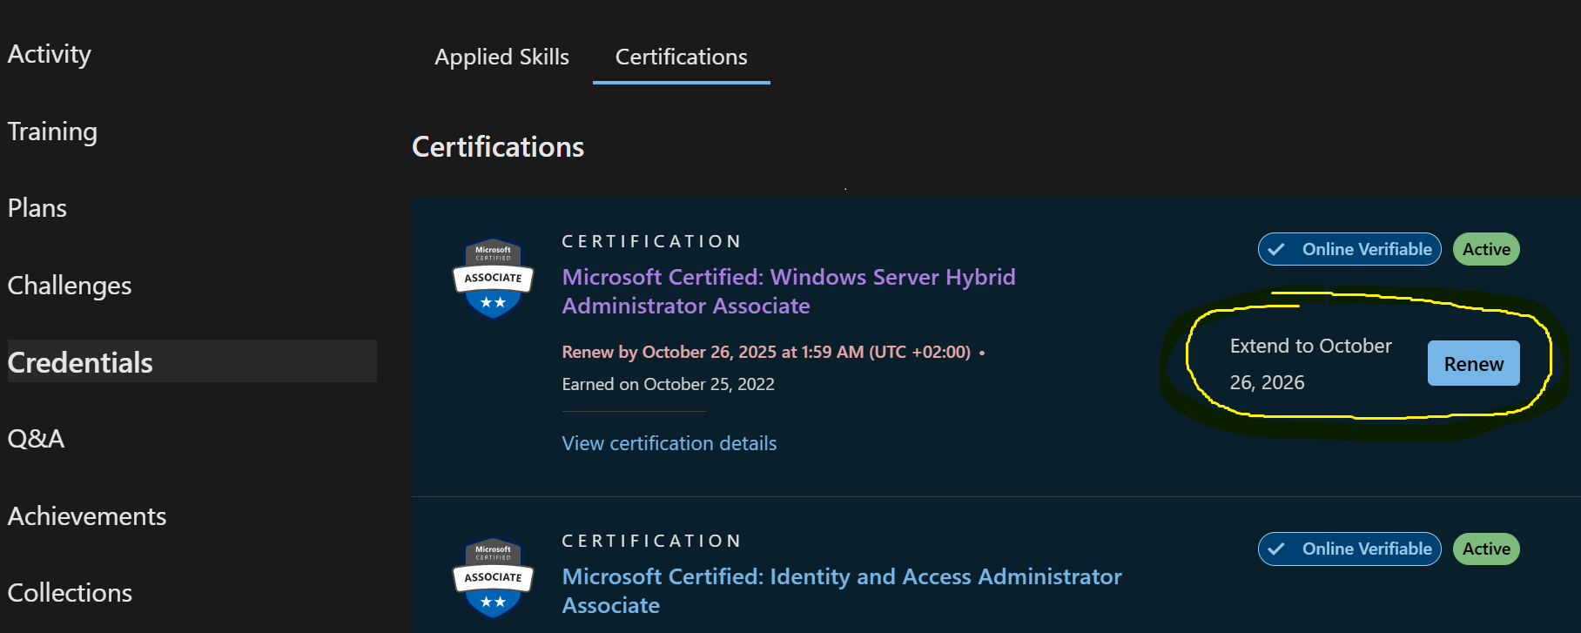Screen dimensions: 1581x633
Task: Click Online Verifiable badge on Windows Server certification
Action: (1349, 249)
